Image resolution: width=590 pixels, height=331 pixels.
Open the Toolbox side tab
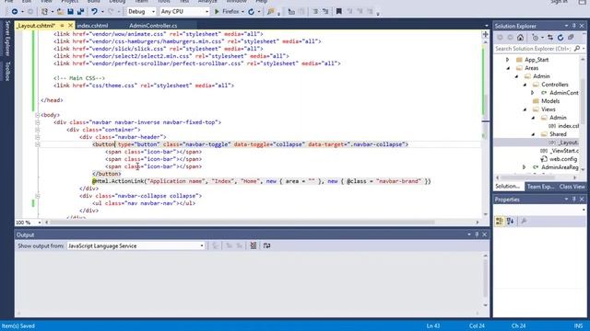point(6,71)
